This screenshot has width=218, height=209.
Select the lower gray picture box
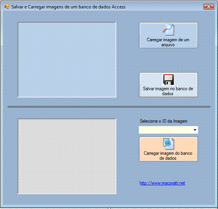(x=67, y=156)
